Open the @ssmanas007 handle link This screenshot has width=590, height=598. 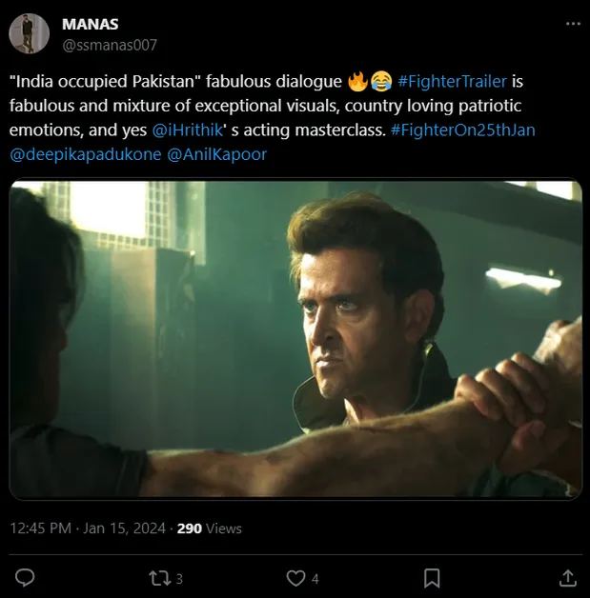point(110,44)
